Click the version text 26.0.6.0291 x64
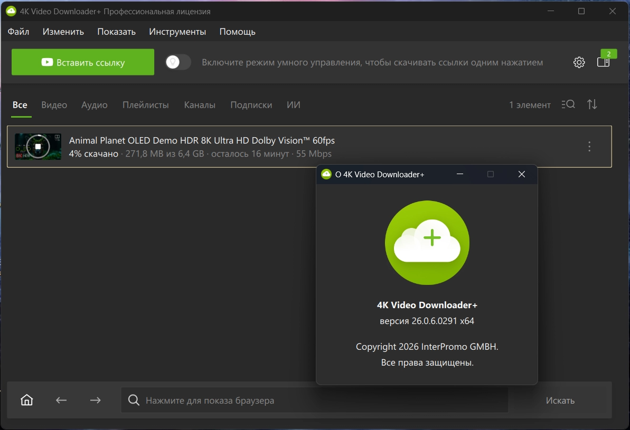 (x=427, y=321)
